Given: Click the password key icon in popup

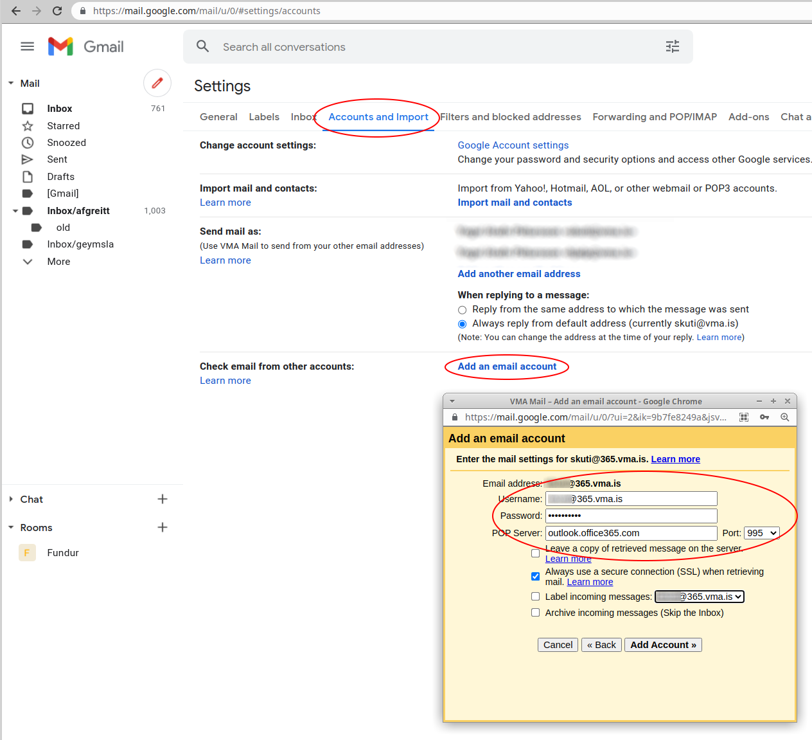Looking at the screenshot, I should 764,417.
